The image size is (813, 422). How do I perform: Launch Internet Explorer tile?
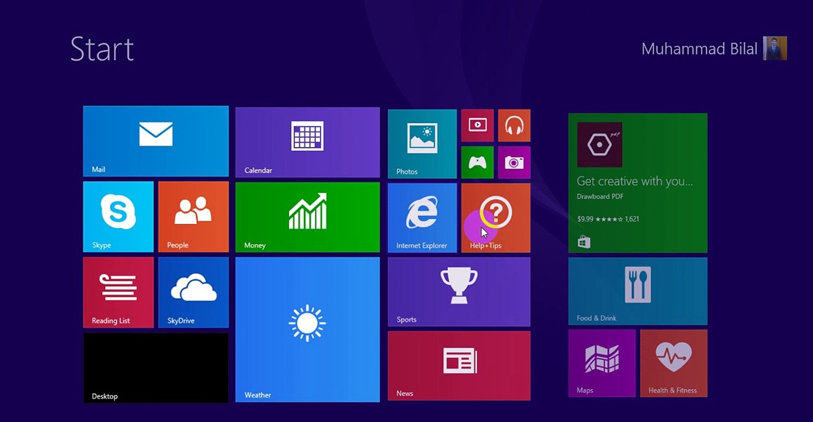point(422,218)
